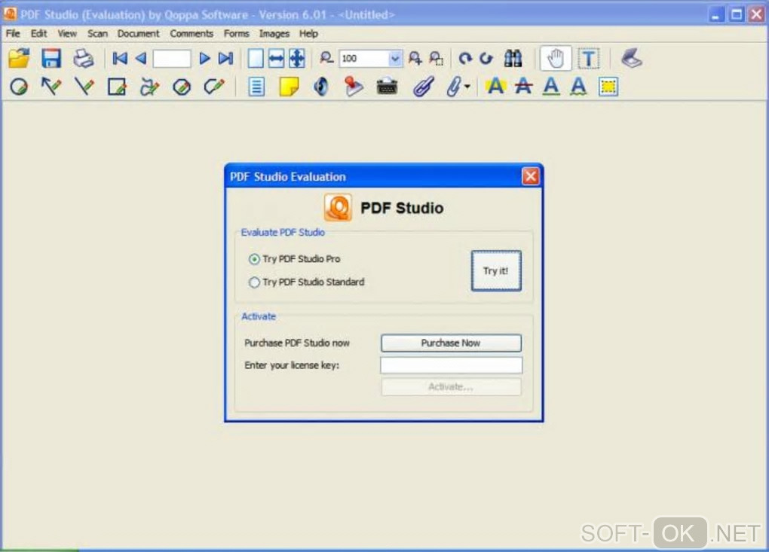Click the Save floppy disk icon
Screen dimensions: 769x552
click(51, 59)
